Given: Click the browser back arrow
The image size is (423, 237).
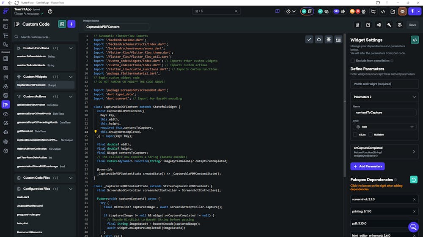Looking at the screenshot, I should click(10, 3).
